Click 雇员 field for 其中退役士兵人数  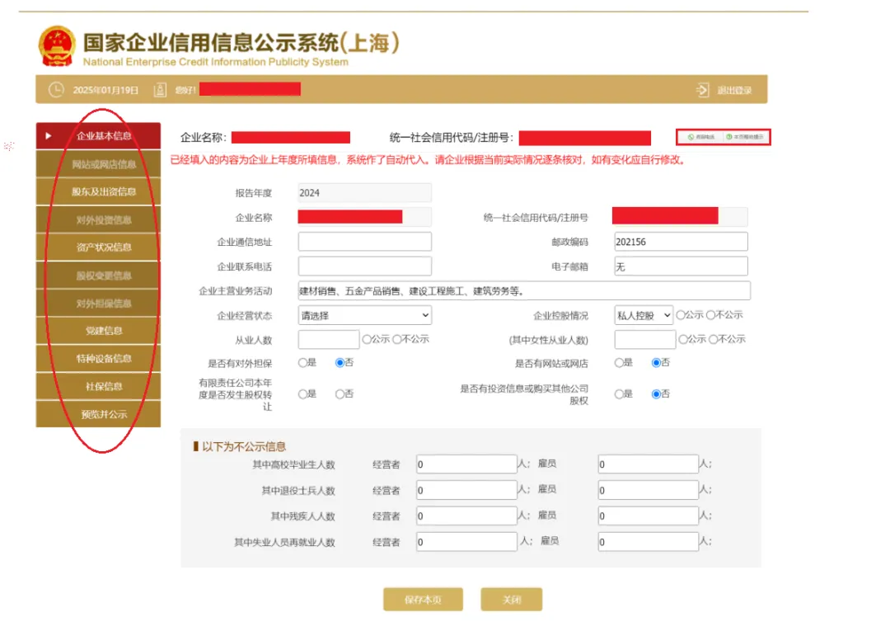pyautogui.click(x=649, y=490)
